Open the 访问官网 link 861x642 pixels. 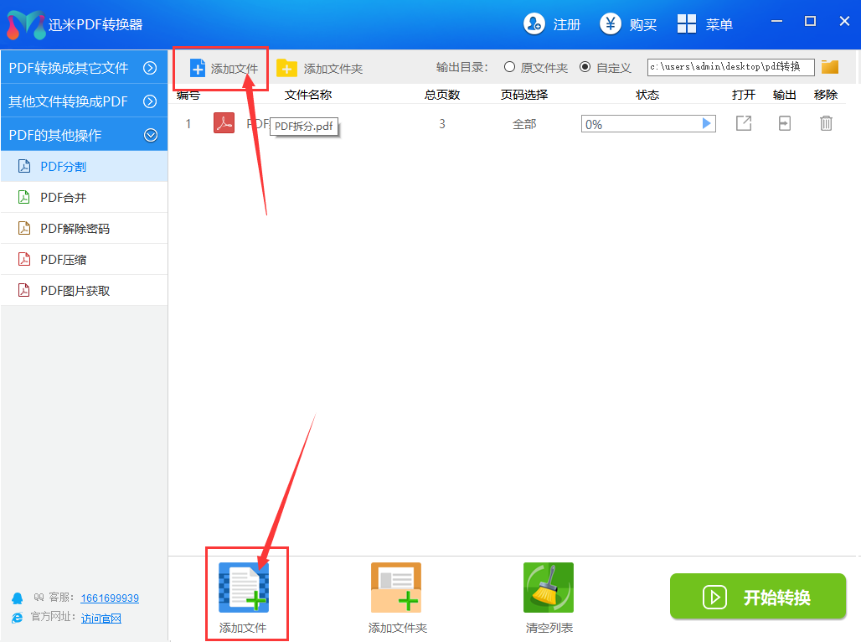pyautogui.click(x=101, y=619)
